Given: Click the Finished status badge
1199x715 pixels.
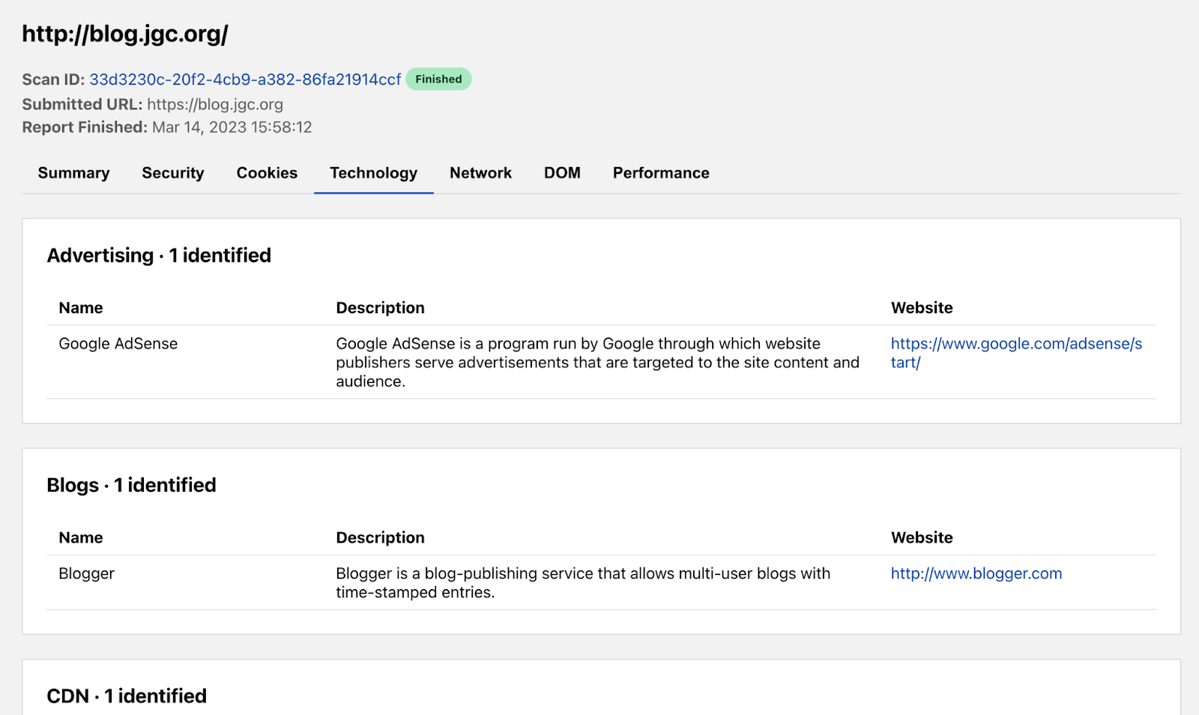Looking at the screenshot, I should pos(438,79).
